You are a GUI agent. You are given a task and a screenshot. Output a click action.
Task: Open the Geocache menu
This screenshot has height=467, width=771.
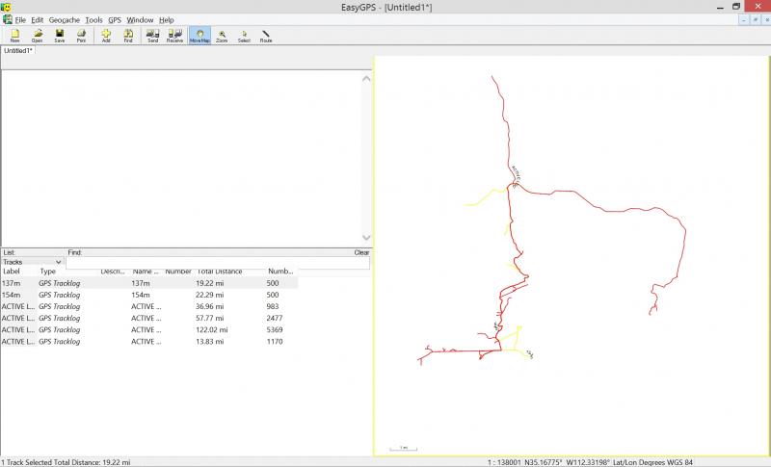(x=65, y=20)
